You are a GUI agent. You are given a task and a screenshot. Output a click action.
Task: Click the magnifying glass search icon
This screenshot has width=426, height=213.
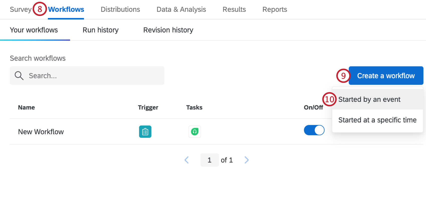(x=19, y=75)
